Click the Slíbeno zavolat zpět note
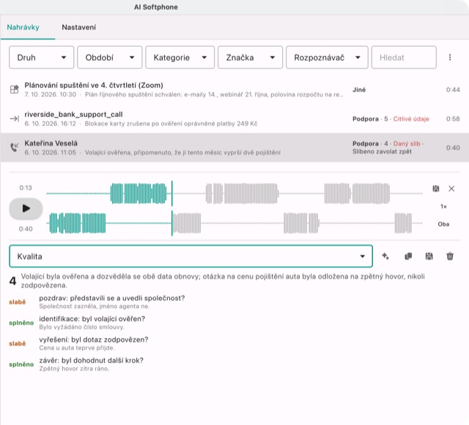This screenshot has height=425, width=469. pos(382,151)
